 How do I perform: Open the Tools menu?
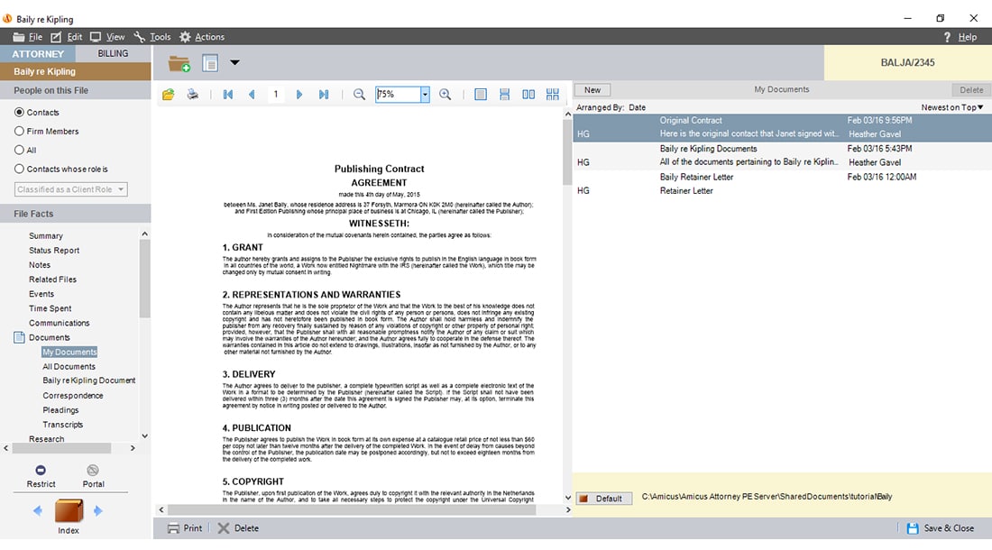pyautogui.click(x=152, y=37)
